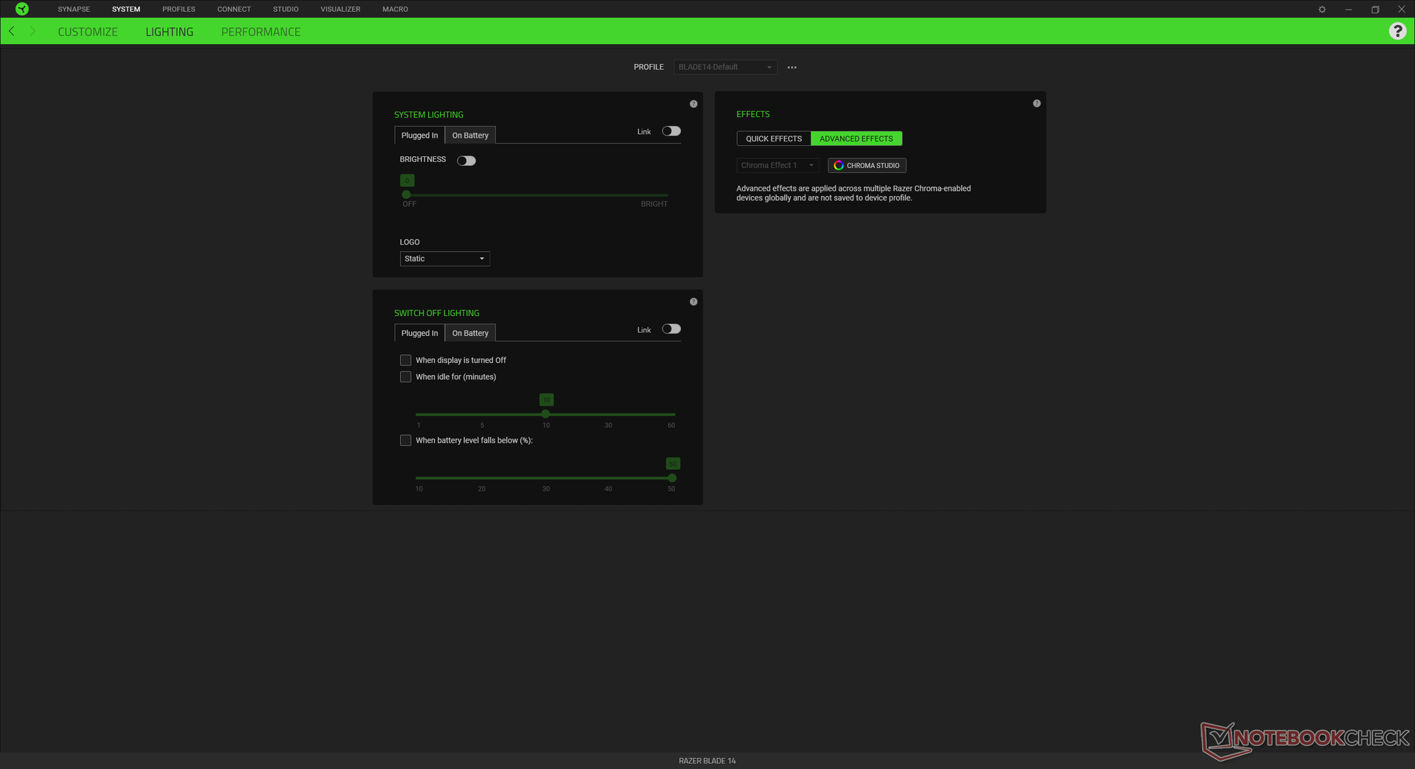Image resolution: width=1415 pixels, height=769 pixels.
Task: Go back with the left arrow
Action: coord(12,31)
